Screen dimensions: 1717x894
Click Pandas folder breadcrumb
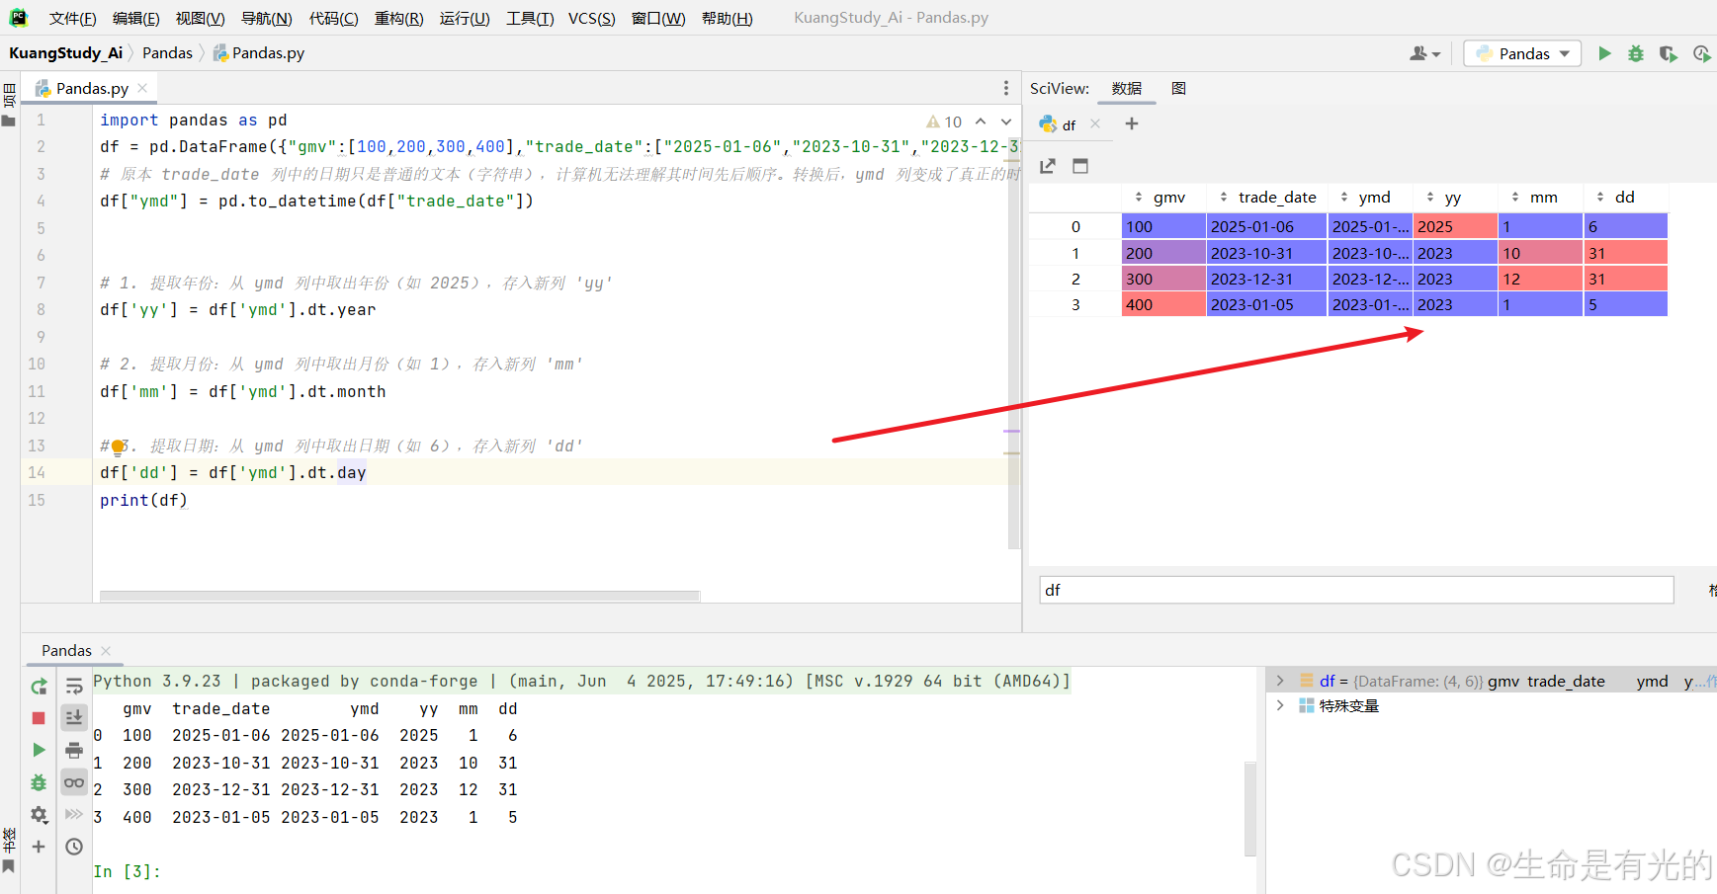tap(167, 53)
